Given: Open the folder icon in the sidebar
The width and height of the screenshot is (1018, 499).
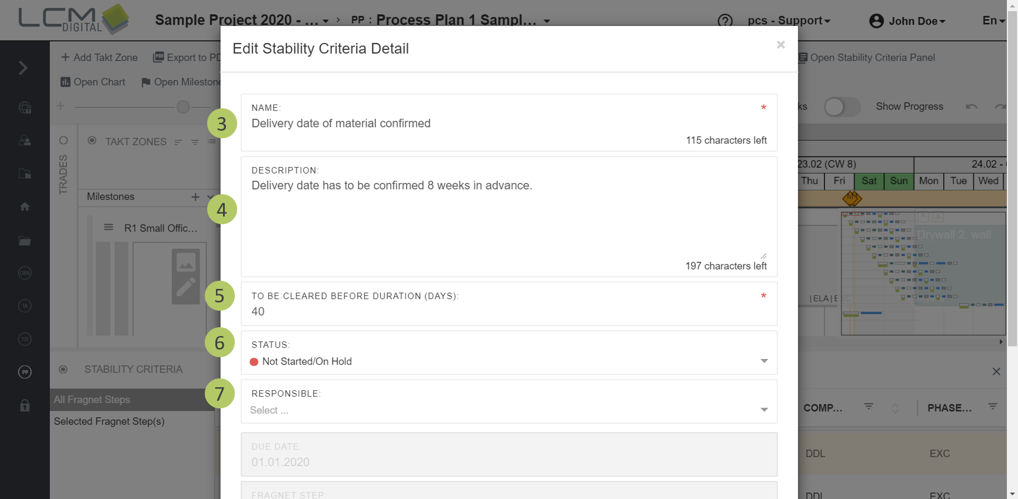Looking at the screenshot, I should [25, 241].
